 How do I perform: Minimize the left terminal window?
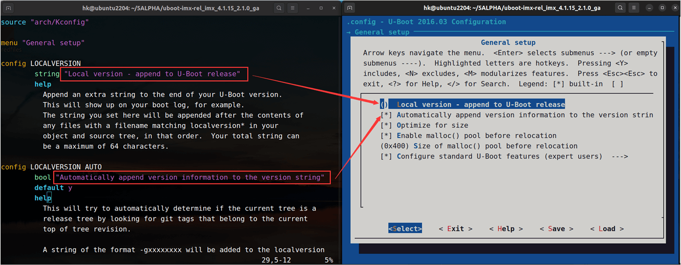[x=308, y=8]
